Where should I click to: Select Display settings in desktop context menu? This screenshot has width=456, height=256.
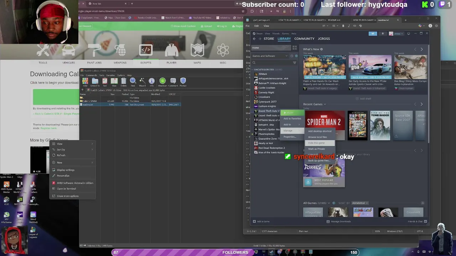[73, 170]
